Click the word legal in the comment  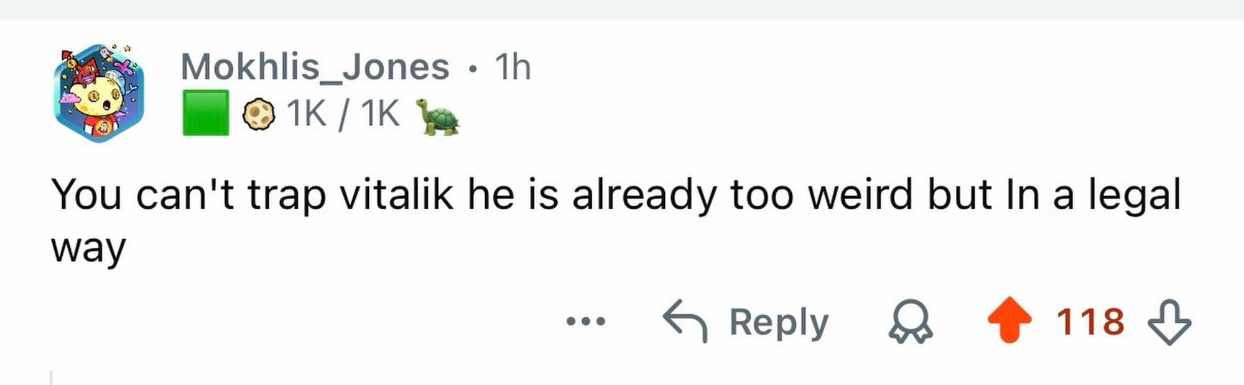coord(1134,196)
